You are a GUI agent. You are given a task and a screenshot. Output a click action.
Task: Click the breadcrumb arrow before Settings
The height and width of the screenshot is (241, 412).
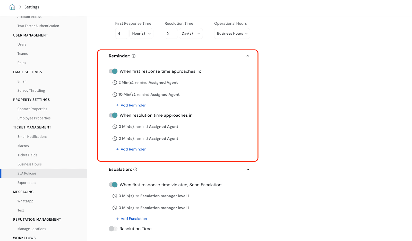20,7
